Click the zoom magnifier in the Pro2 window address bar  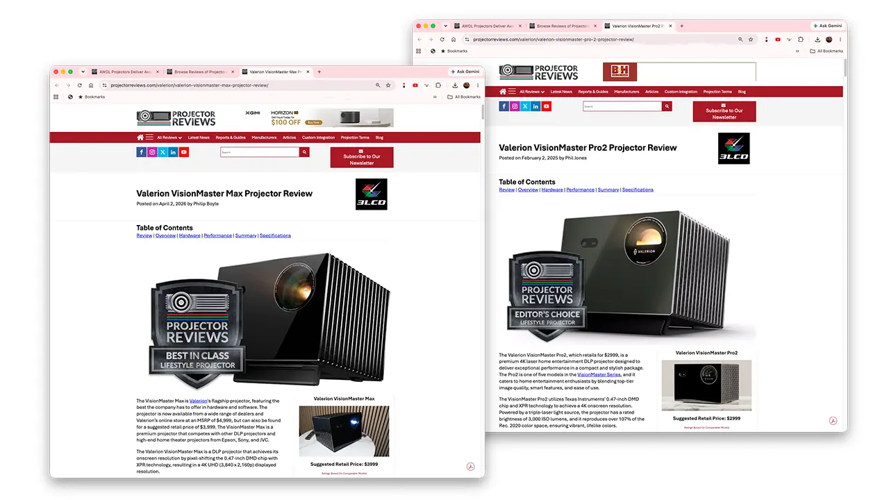click(741, 40)
